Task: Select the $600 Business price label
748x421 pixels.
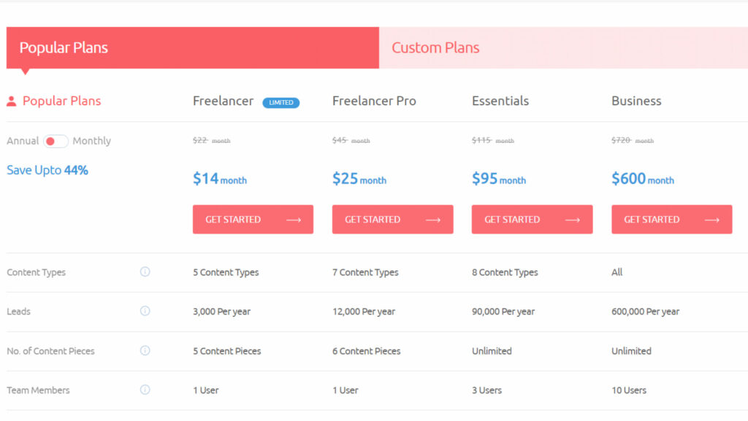Action: (641, 179)
